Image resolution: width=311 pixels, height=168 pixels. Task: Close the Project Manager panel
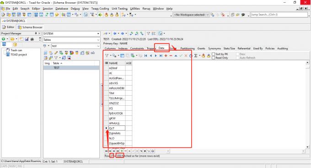coord(39,33)
